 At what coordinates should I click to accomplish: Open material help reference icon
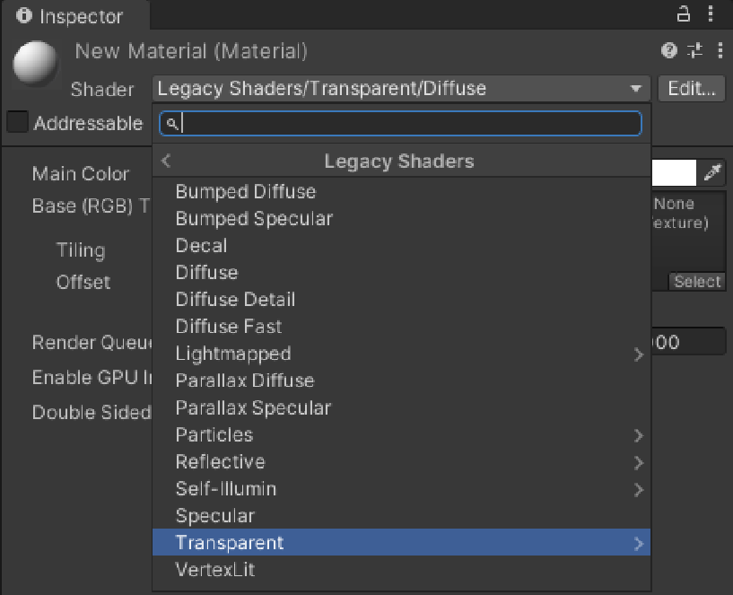[669, 50]
